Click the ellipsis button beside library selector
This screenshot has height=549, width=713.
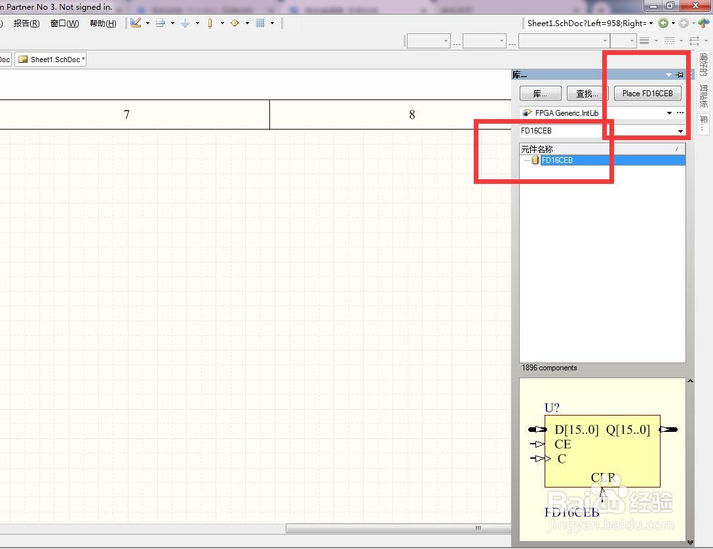click(680, 113)
